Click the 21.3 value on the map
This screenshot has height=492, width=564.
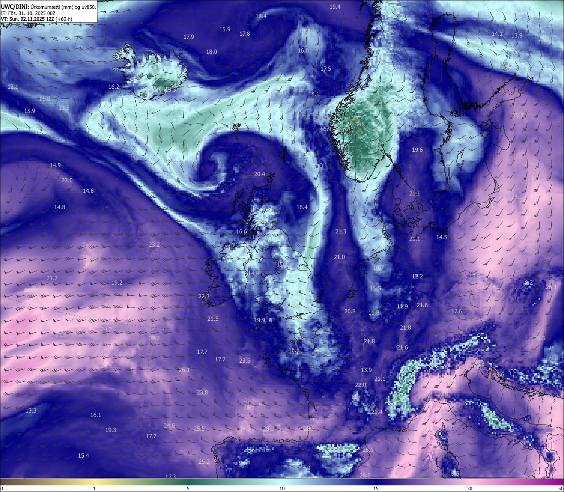coord(341,231)
